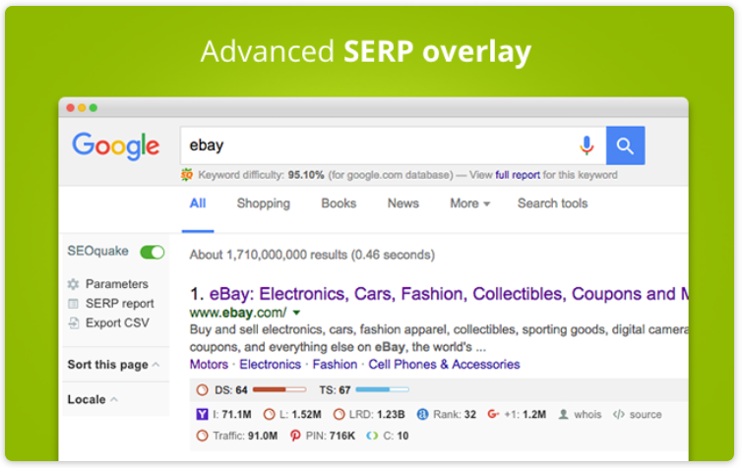The image size is (742, 468).
Task: Switch to the Shopping tab
Action: [x=263, y=204]
